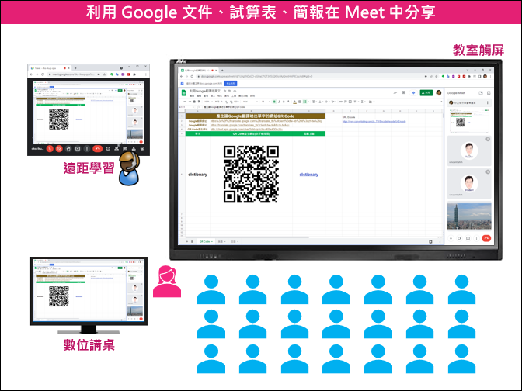Hang up call in touchscreen Meet panel

click(486, 238)
